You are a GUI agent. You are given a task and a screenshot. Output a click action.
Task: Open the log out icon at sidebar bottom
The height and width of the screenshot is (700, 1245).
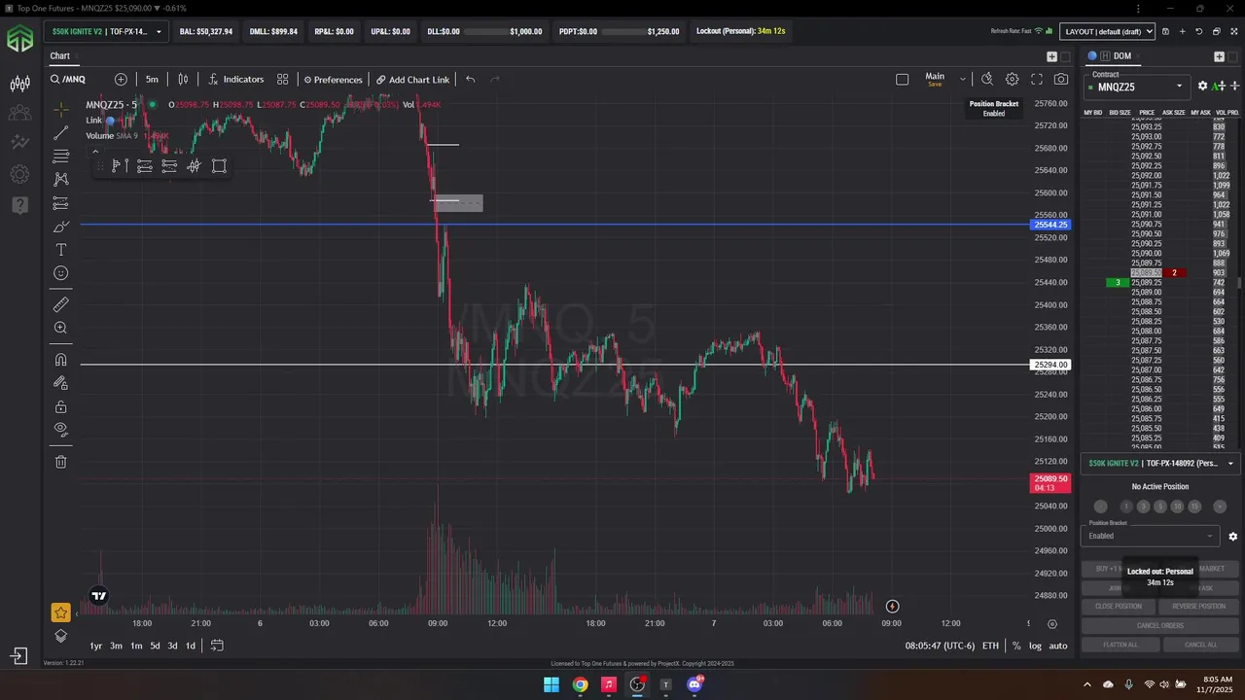click(x=19, y=656)
